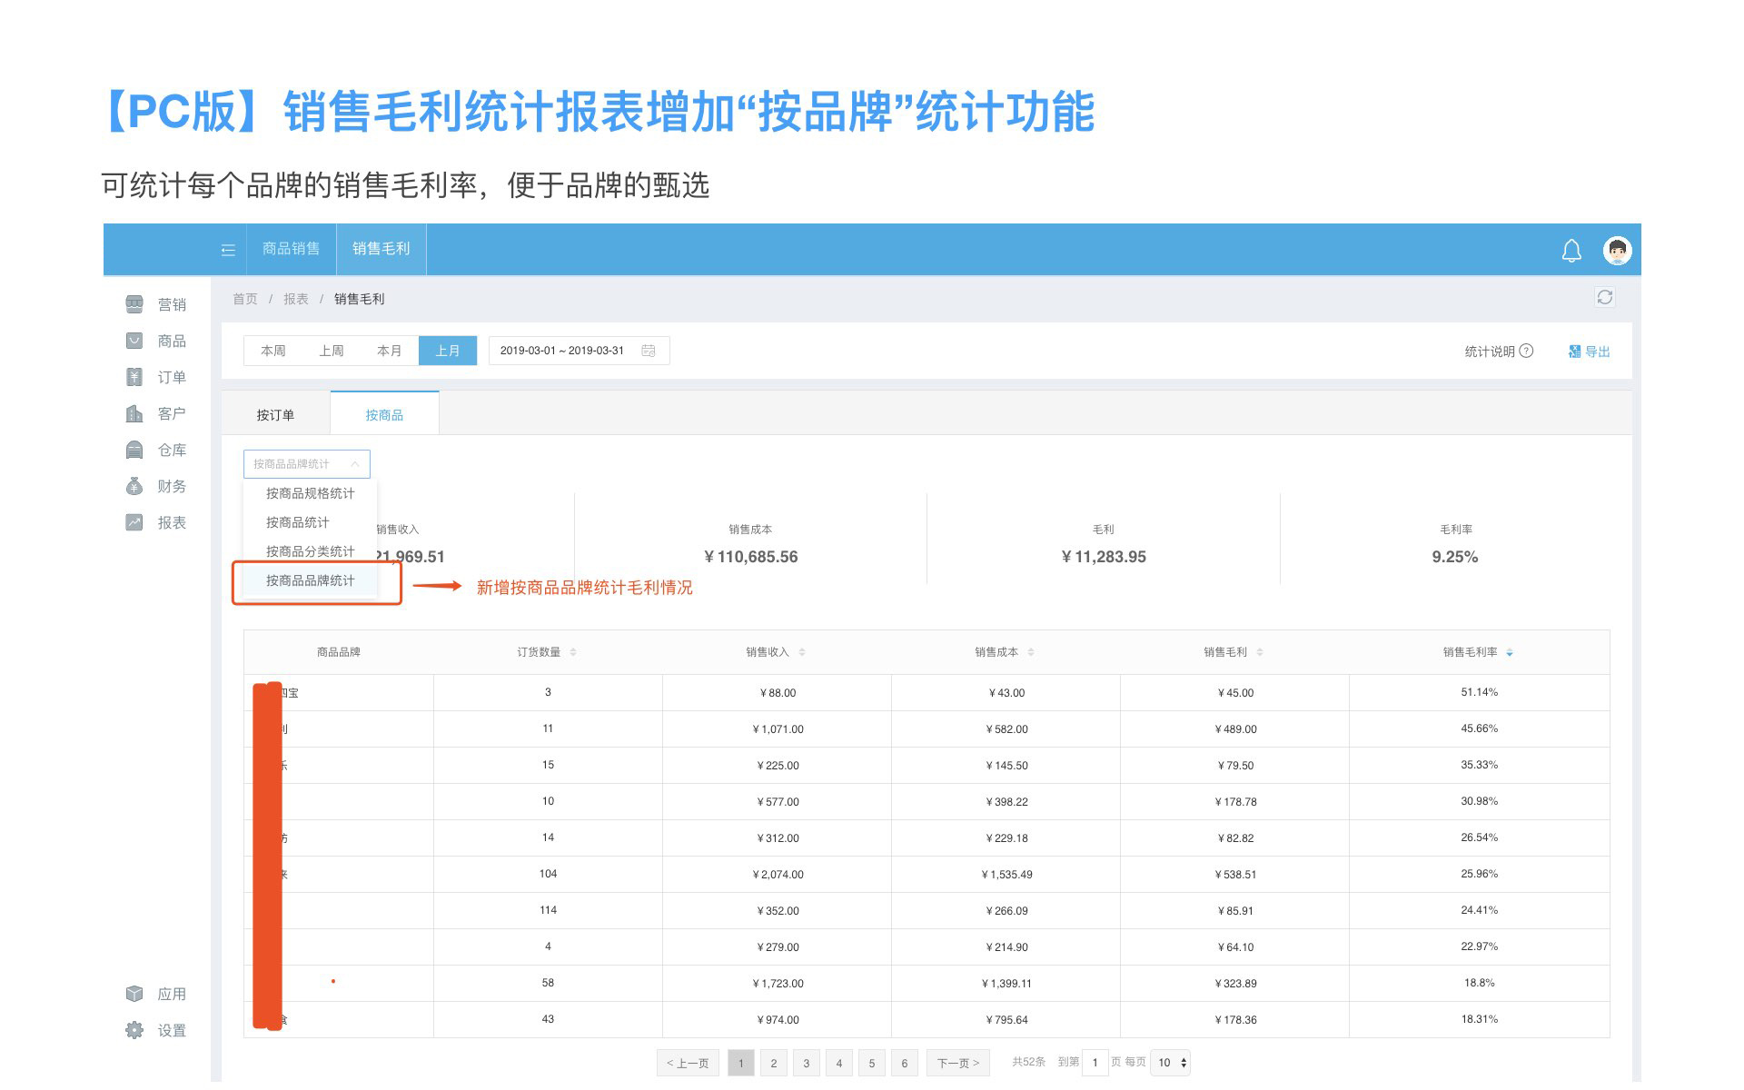Click the 导出 export button
Viewport: 1744px width, 1090px height.
pyautogui.click(x=1590, y=352)
